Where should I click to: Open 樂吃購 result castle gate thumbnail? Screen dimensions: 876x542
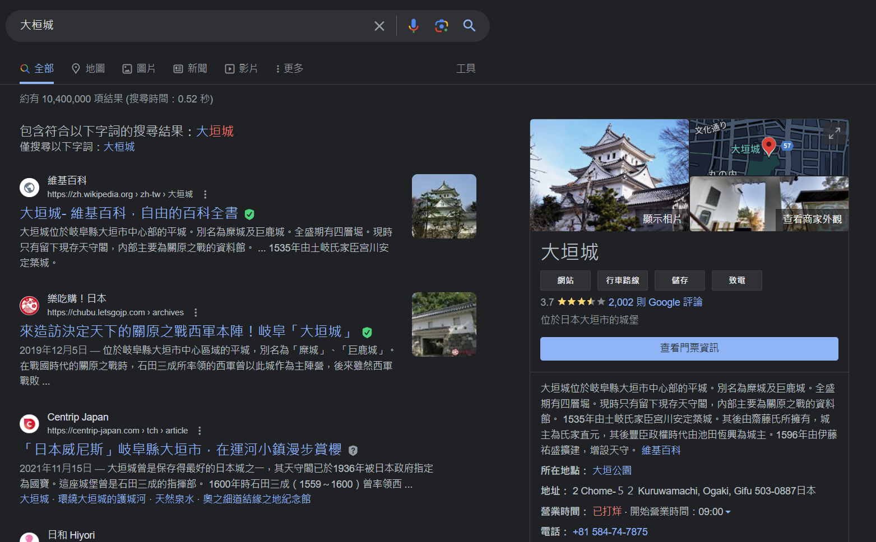click(x=444, y=324)
